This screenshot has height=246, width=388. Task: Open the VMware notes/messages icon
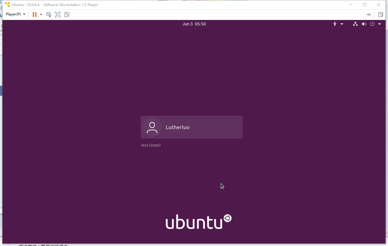click(381, 14)
